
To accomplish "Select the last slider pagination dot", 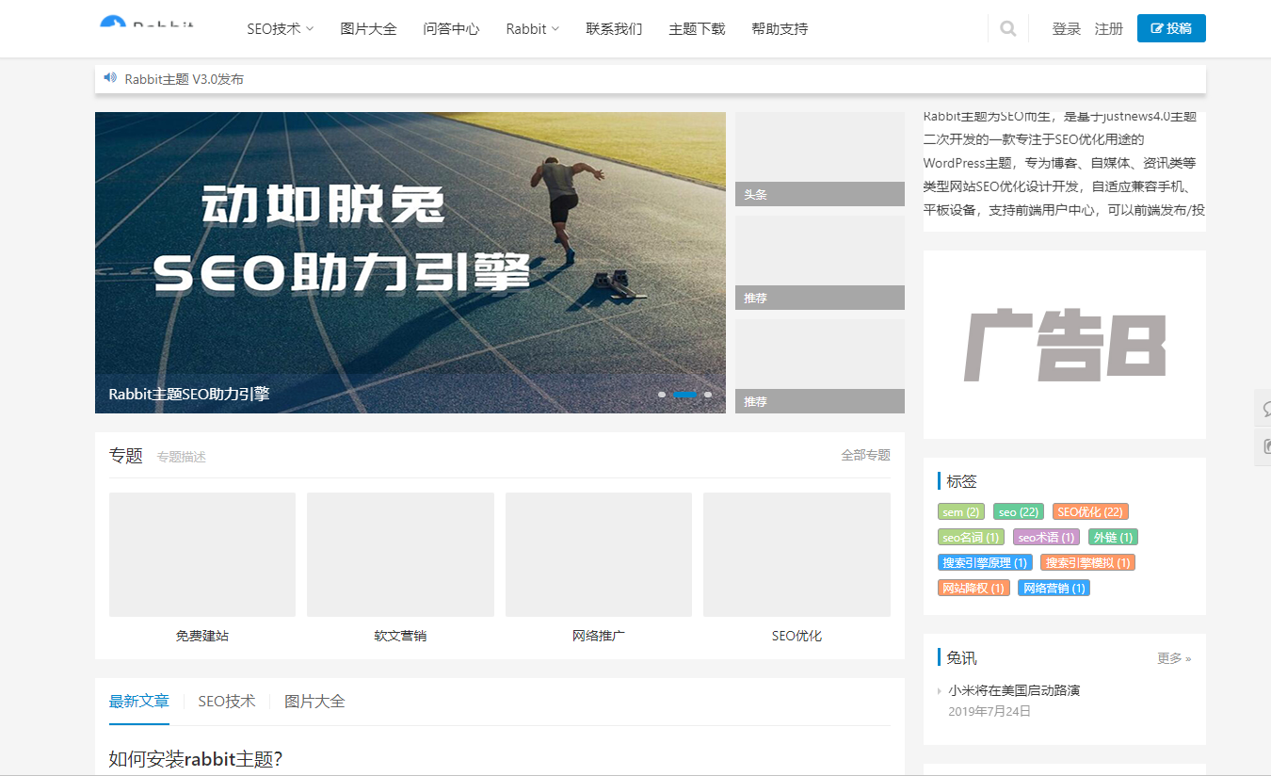I will 708,394.
